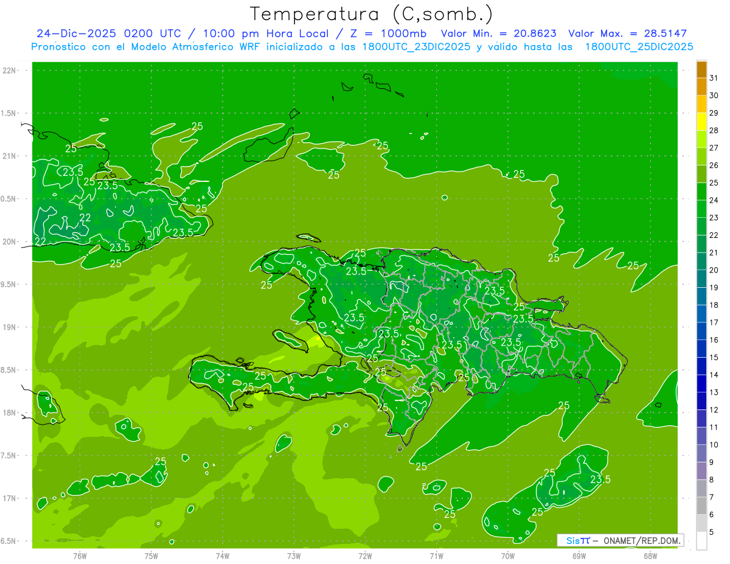Click the "1800UTC_25DIC2025" valid-until time
This screenshot has width=730, height=564.
tap(639, 47)
